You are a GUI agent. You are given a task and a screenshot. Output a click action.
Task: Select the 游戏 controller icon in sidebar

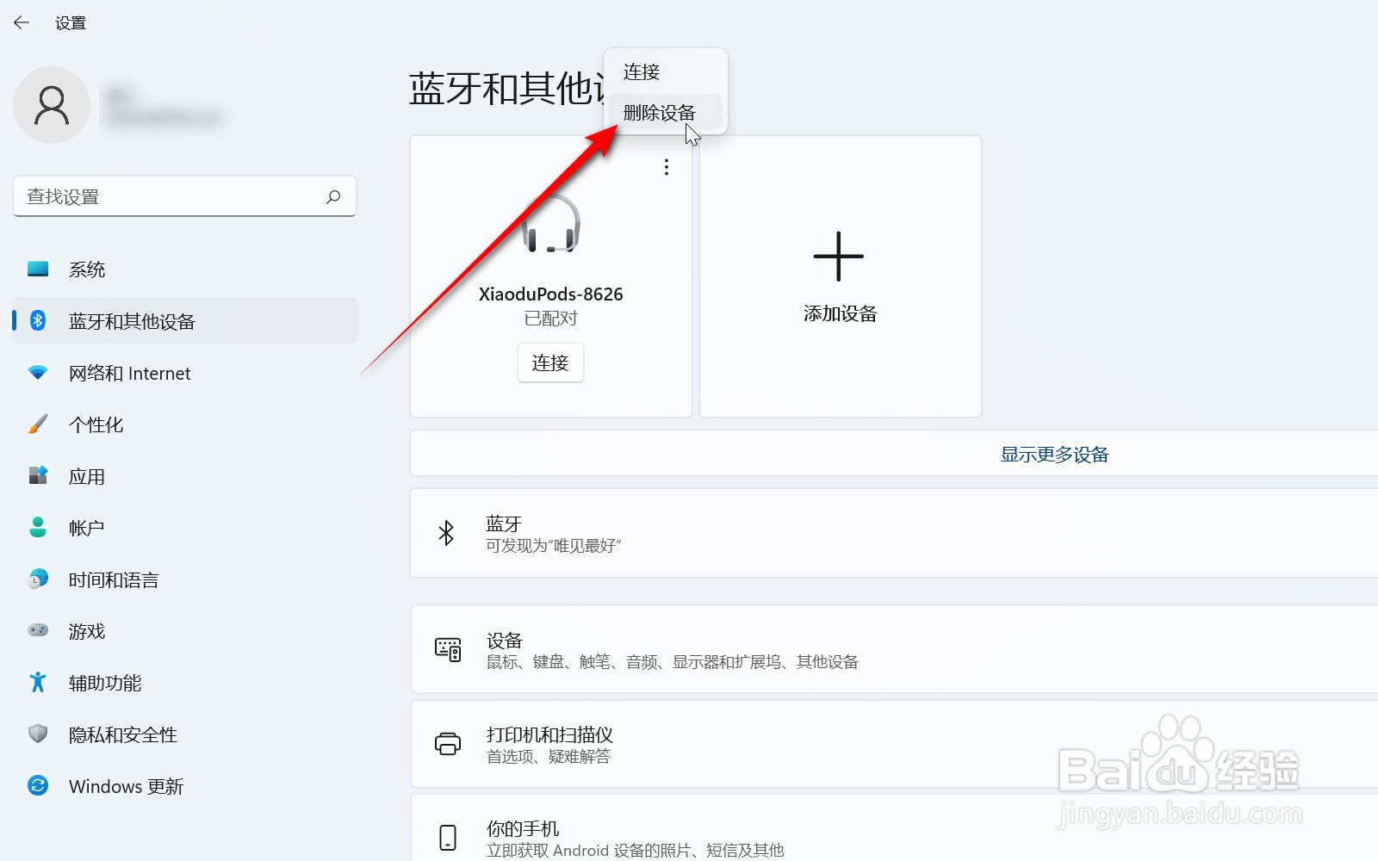point(37,630)
